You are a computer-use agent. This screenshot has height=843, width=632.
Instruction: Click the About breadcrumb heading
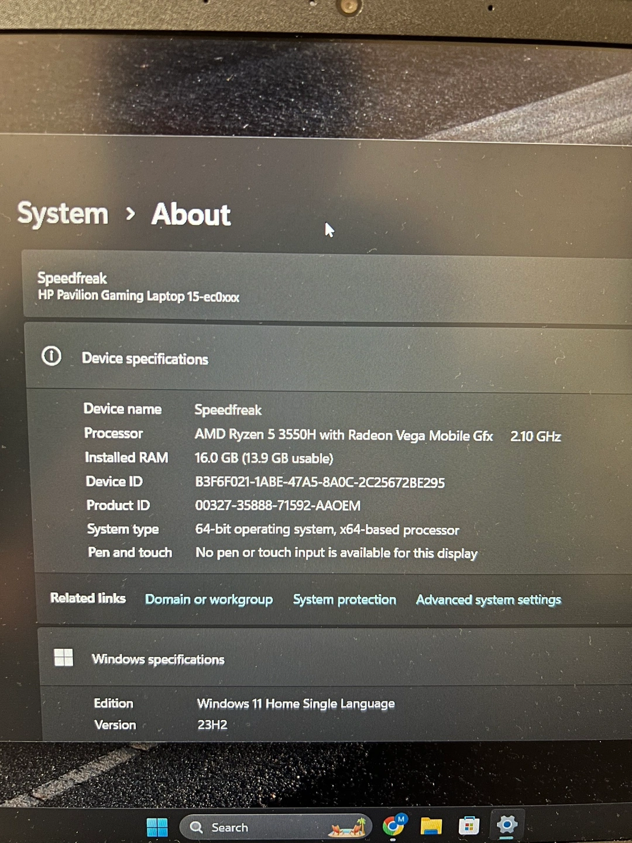pos(191,214)
